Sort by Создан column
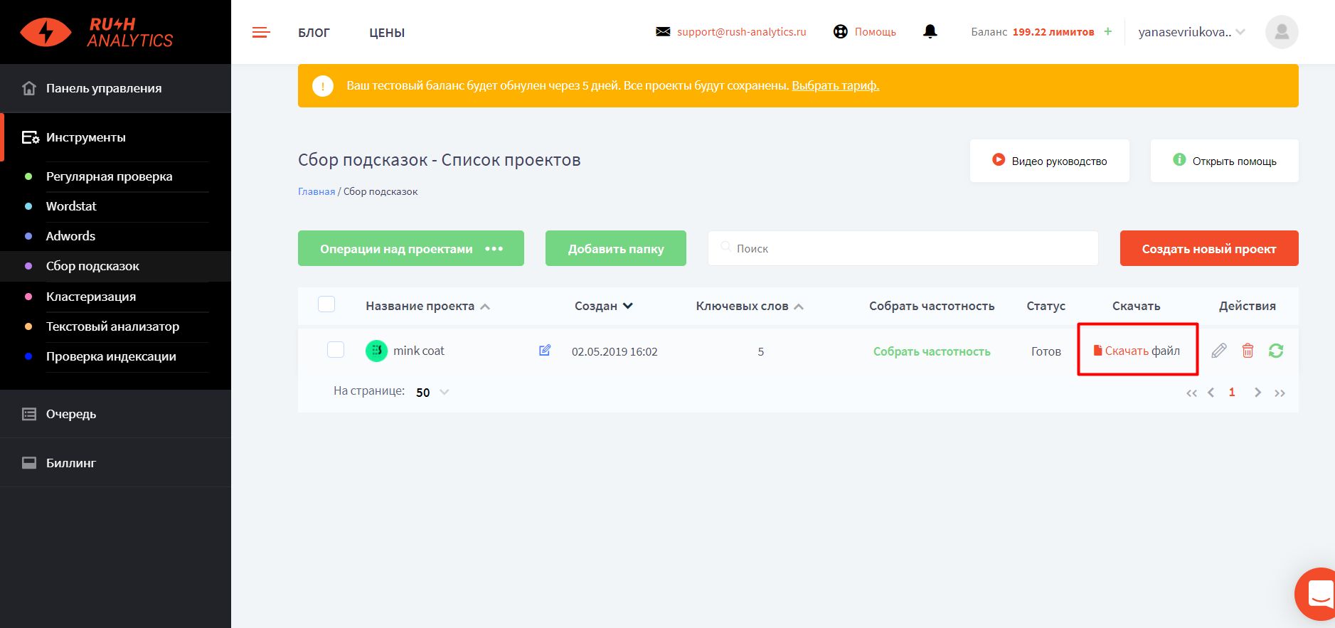Image resolution: width=1335 pixels, height=628 pixels. coord(603,306)
